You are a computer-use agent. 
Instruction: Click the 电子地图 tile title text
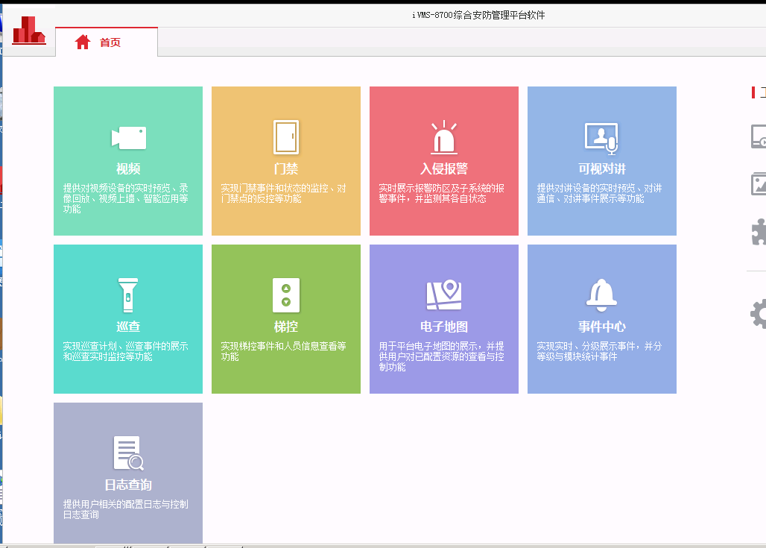(x=444, y=327)
